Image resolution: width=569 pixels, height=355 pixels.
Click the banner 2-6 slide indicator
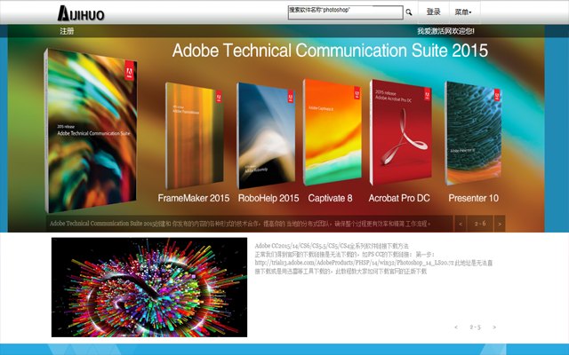(480, 224)
